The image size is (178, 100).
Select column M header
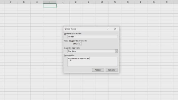coord(102,2)
